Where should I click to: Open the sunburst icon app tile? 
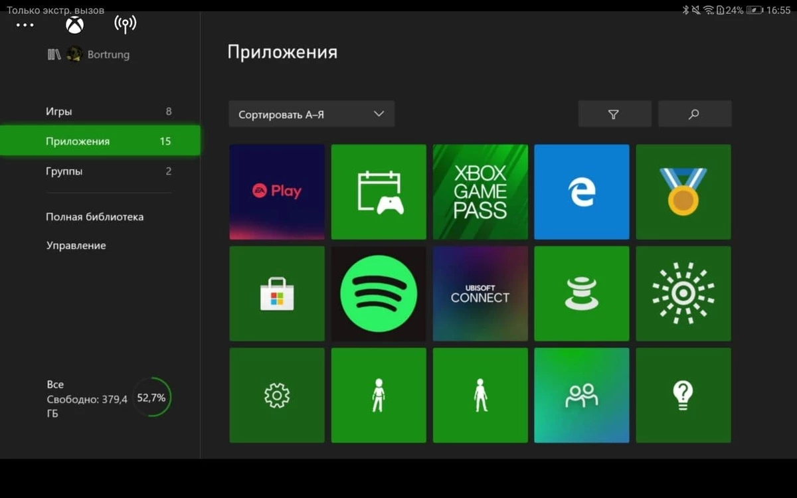point(683,293)
